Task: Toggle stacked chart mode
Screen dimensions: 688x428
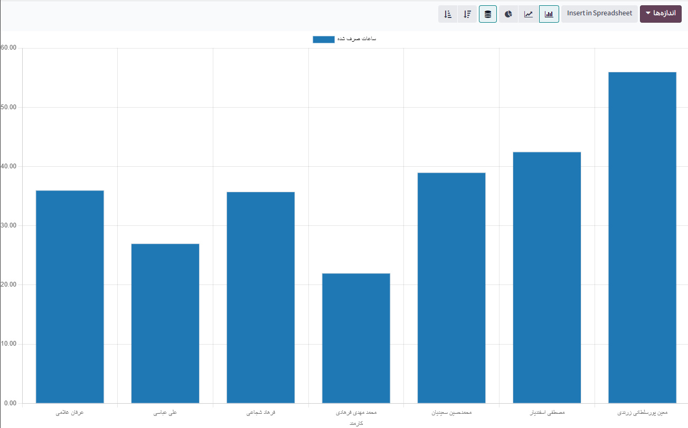Action: (488, 14)
